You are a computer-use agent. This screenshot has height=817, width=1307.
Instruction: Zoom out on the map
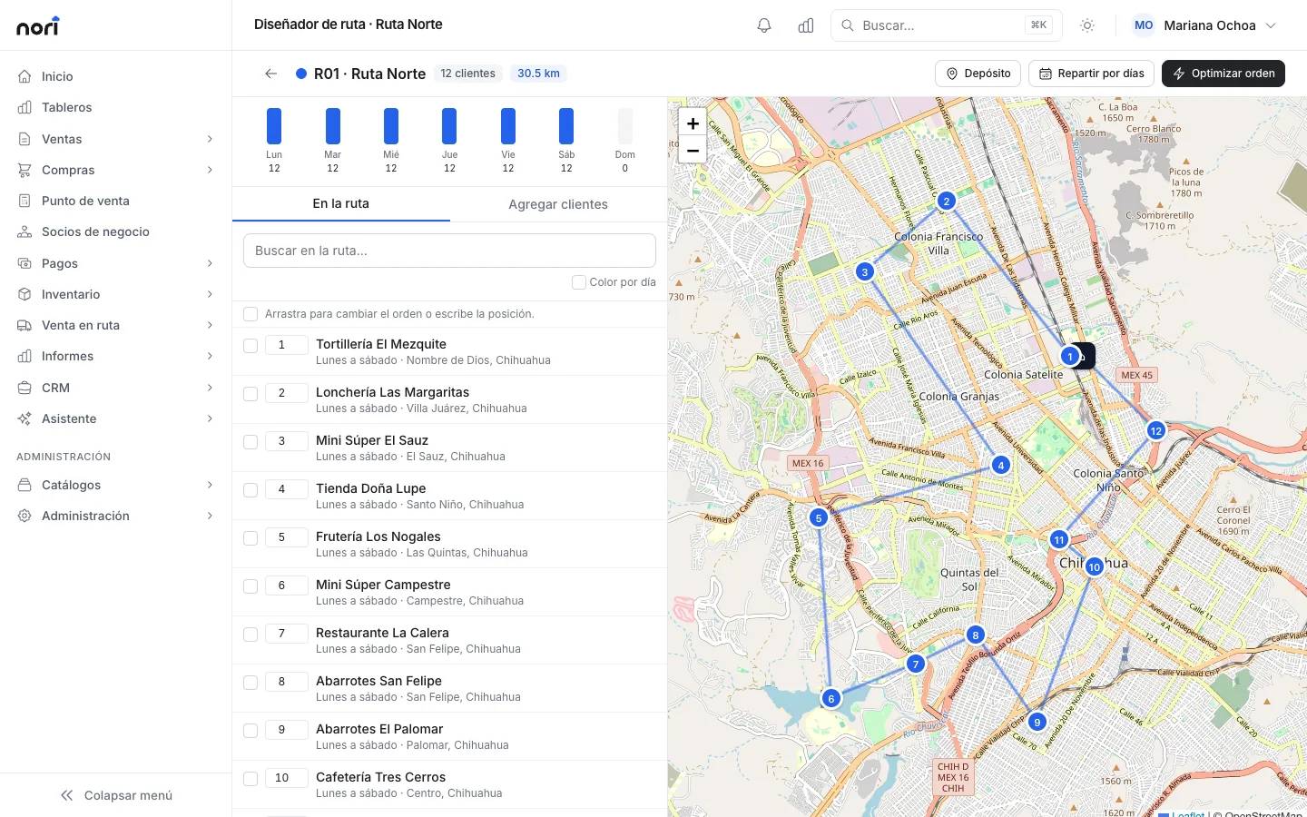tap(693, 150)
